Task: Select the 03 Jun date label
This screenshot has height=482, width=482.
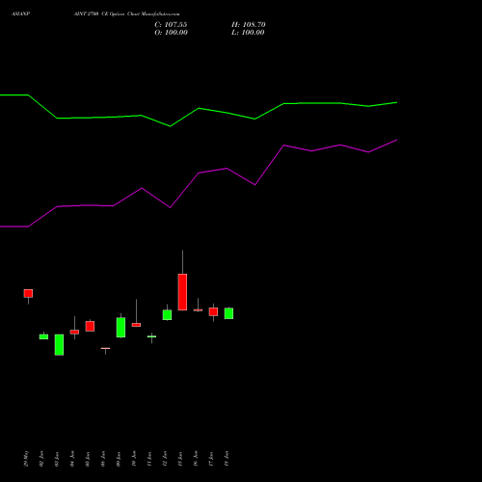Action: (57, 459)
